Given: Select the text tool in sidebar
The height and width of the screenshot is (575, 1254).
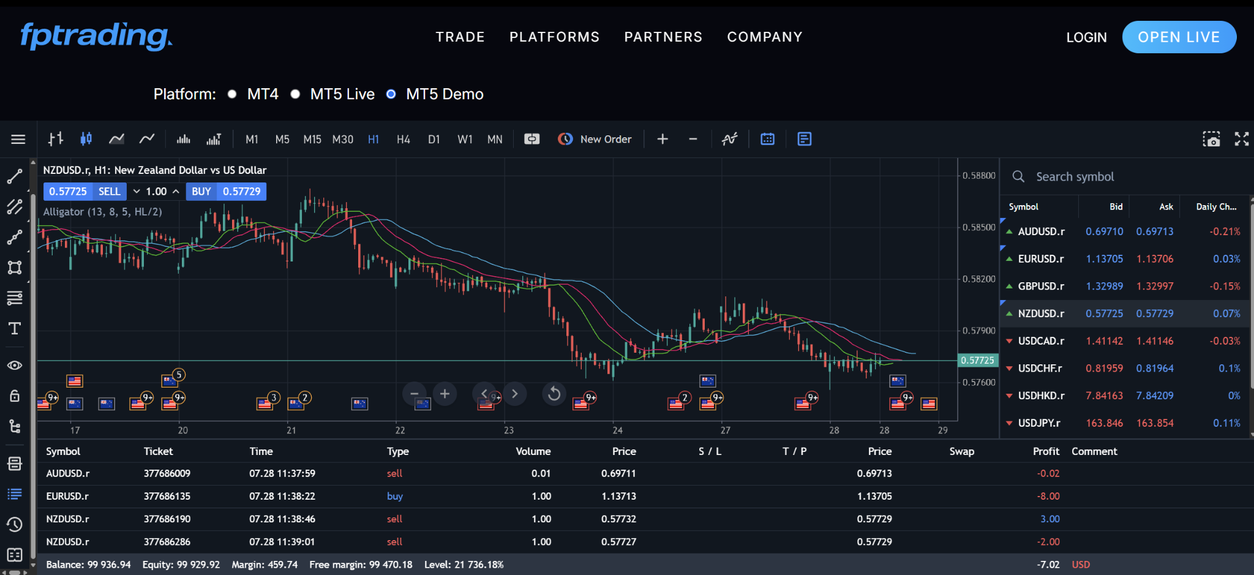Looking at the screenshot, I should 15,328.
